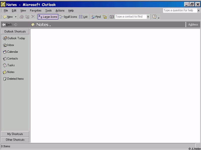Open the Calendar shortcut icon
Screen dimensions: 201x150
click(5, 52)
